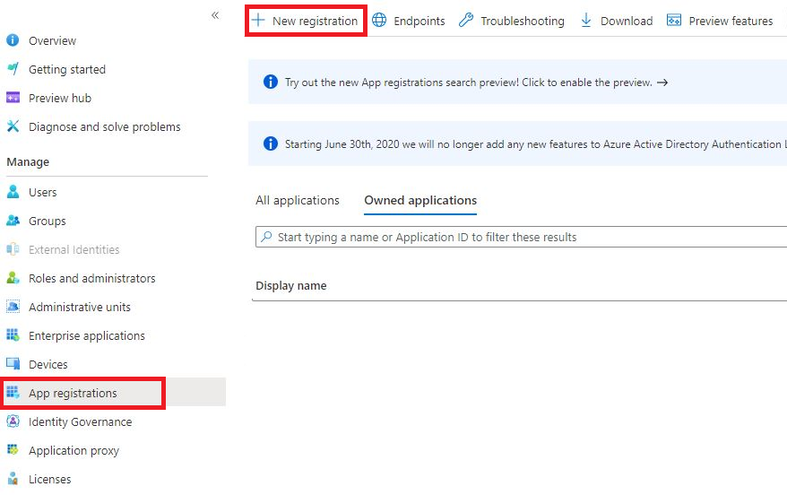Click the Identity Governance icon
This screenshot has width=787, height=495.
tap(13, 421)
